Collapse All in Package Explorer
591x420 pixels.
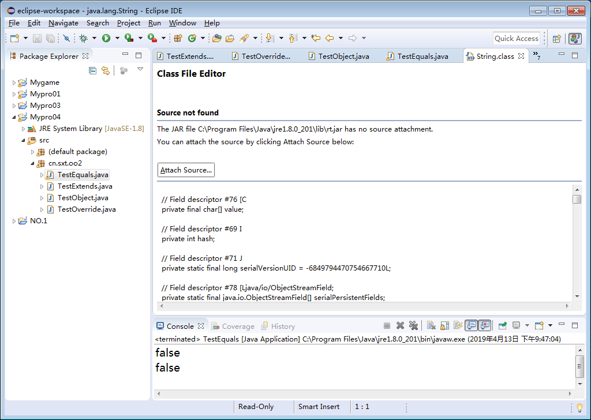(92, 70)
